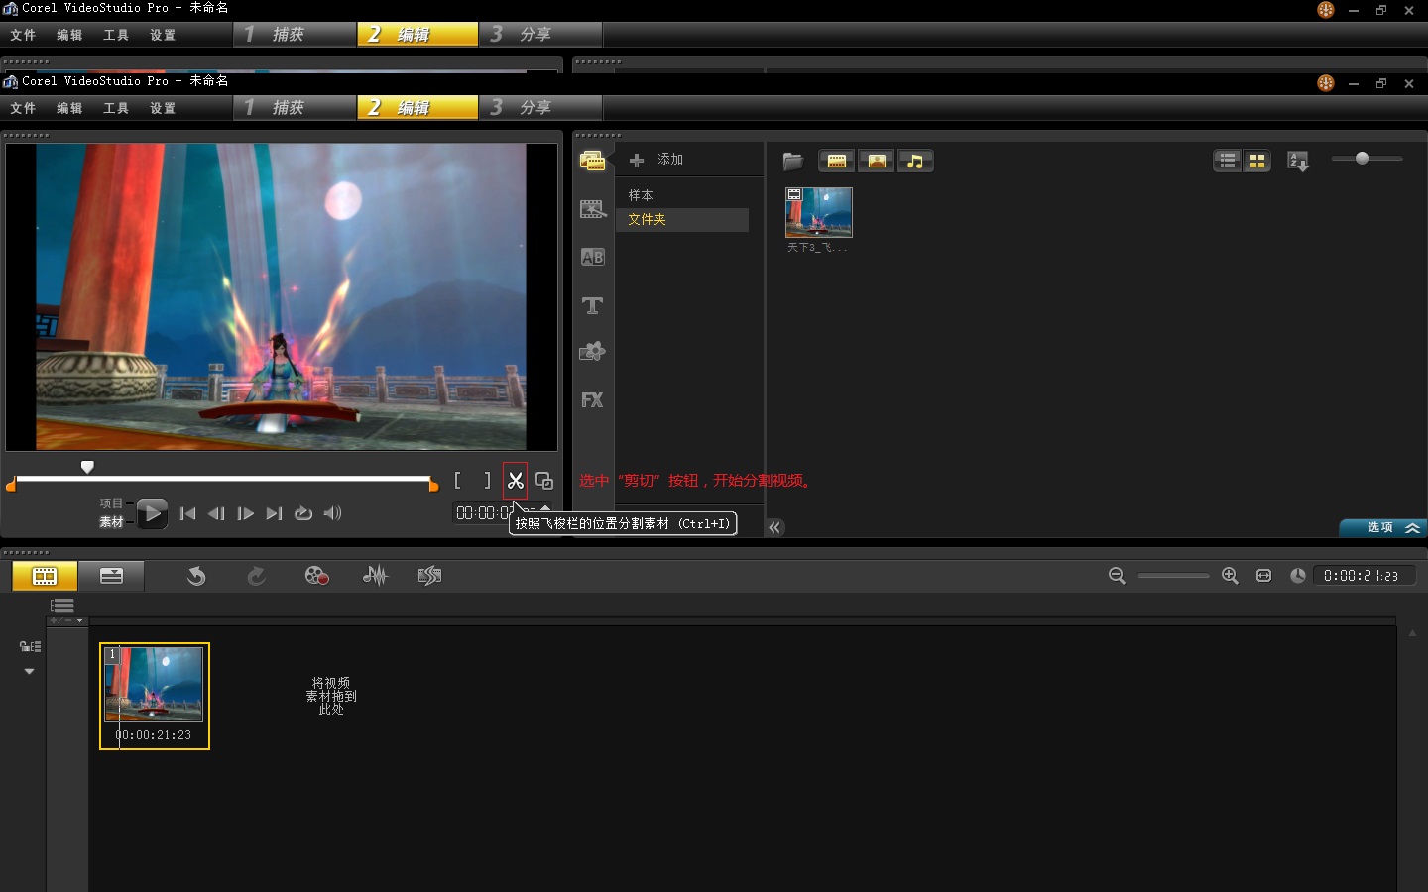The height and width of the screenshot is (892, 1428).
Task: Select the 天下3 video thumbnail in library
Action: tap(818, 212)
